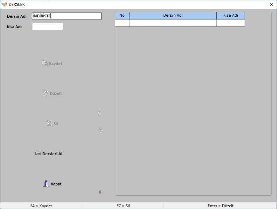Click the DERSLER window title text

point(17,5)
